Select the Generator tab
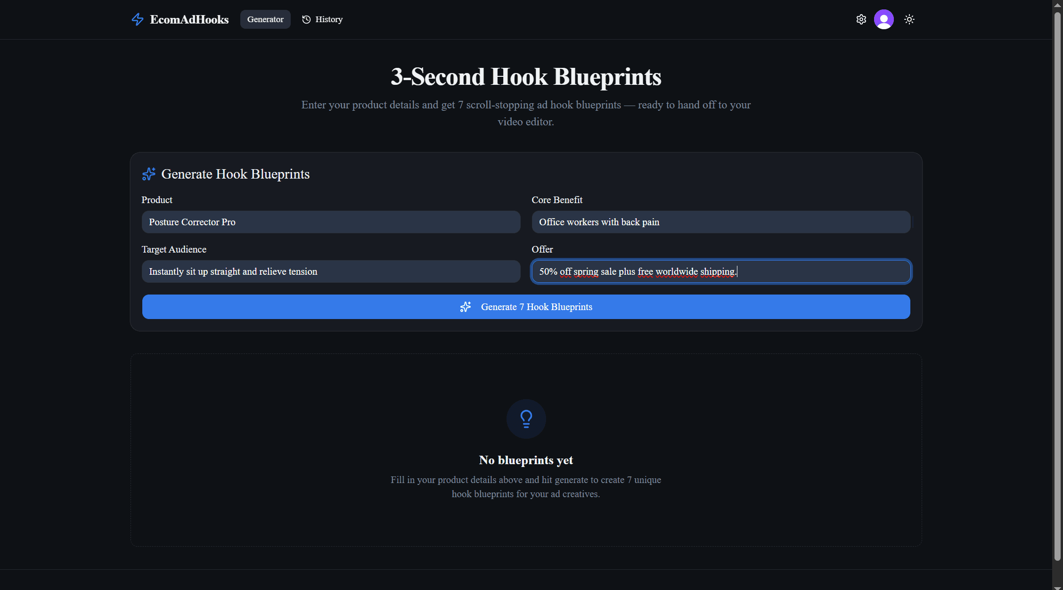1063x590 pixels. coord(265,19)
